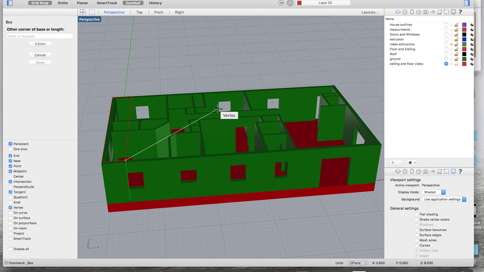Hide the video extrusions layer light bulb
Image resolution: width=484 pixels, height=272 pixels.
tap(451, 44)
